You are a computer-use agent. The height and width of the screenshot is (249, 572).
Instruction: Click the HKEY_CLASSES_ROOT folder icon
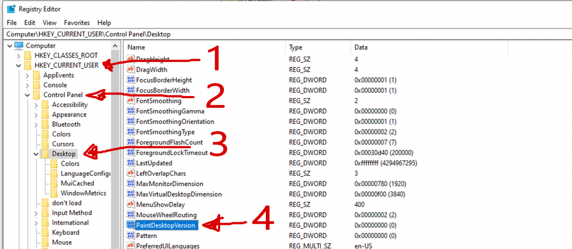click(x=28, y=55)
